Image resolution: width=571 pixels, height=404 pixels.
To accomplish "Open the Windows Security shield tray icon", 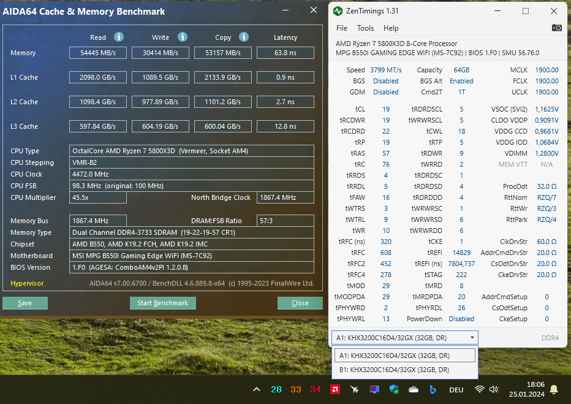I will (x=394, y=389).
